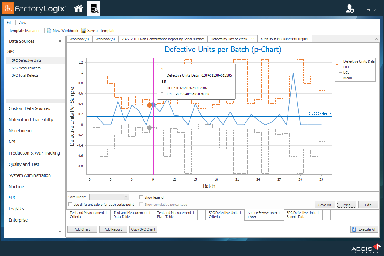The height and width of the screenshot is (256, 384).
Task: Select SPC Measurements in the data sources list
Action: 26,68
